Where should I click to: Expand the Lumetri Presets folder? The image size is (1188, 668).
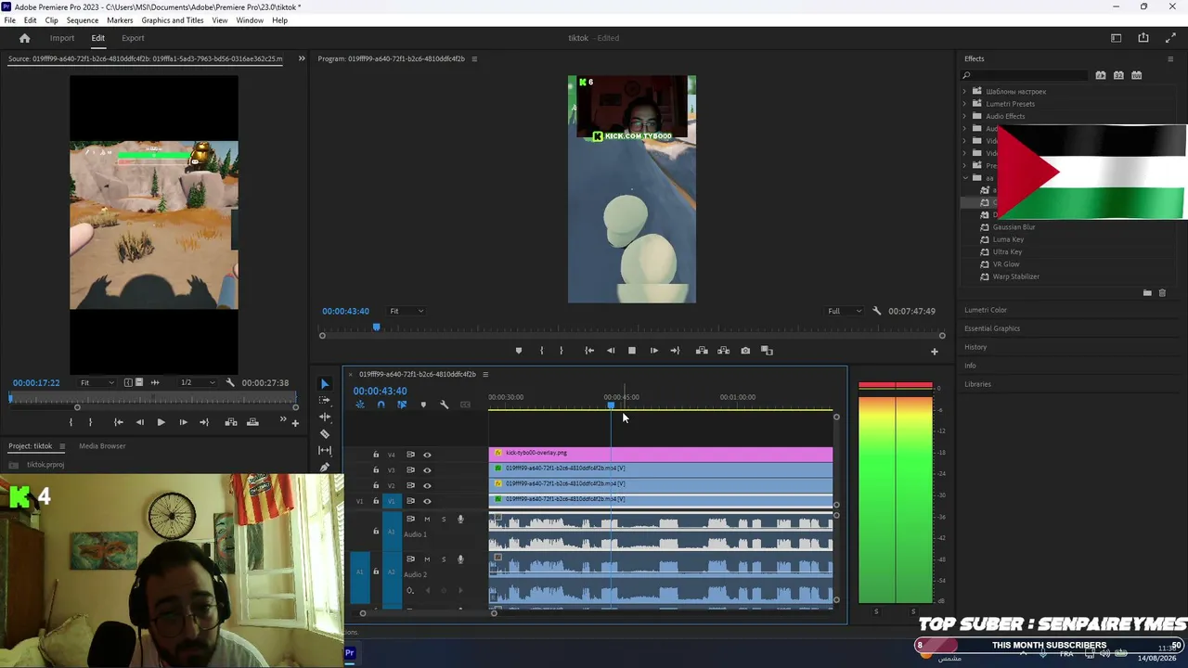click(964, 104)
